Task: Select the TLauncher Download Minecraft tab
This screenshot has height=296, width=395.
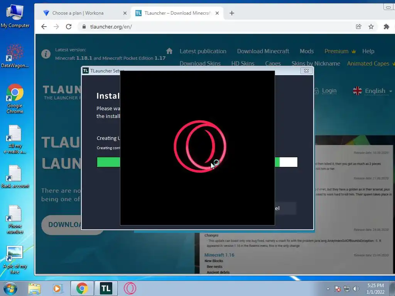Action: 177,13
